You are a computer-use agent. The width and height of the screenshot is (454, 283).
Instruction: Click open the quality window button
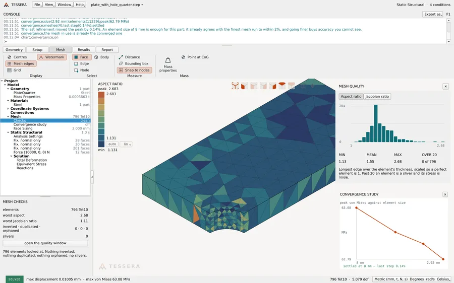[45, 243]
